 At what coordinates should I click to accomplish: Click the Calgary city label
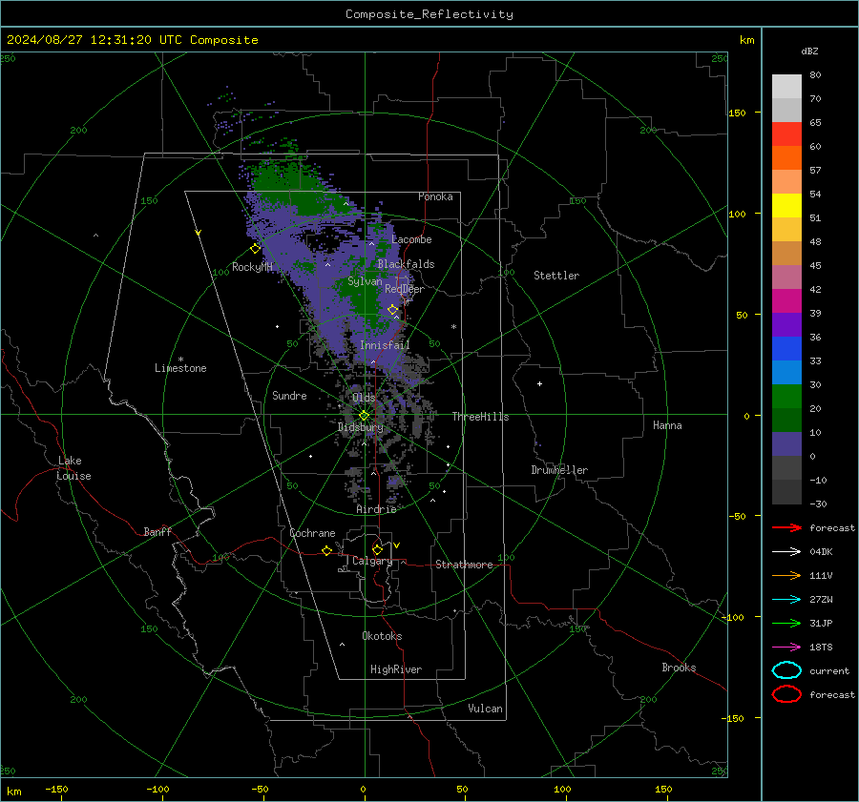372,561
